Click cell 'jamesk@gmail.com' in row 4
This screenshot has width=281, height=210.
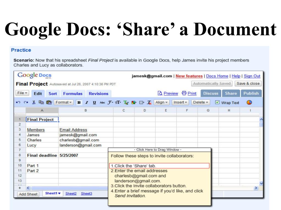coord(86,135)
